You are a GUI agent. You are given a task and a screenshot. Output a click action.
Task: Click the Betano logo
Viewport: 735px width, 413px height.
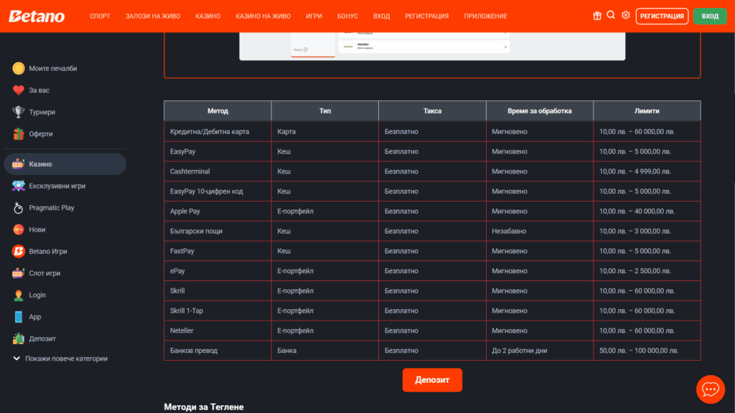pos(37,16)
